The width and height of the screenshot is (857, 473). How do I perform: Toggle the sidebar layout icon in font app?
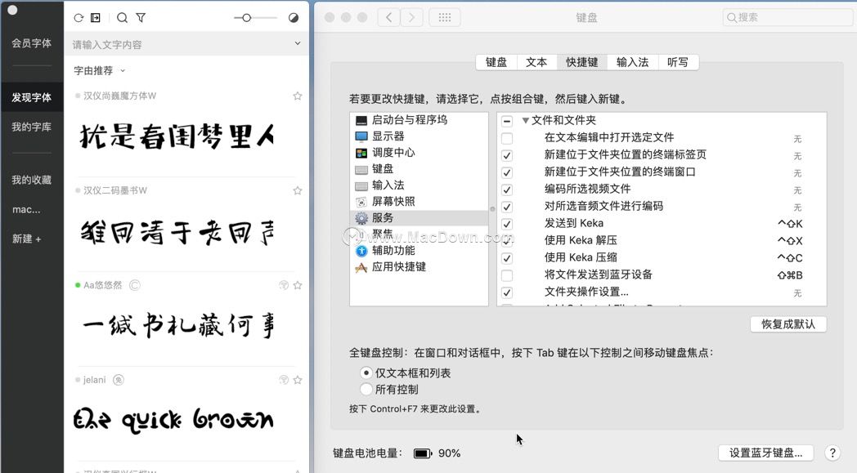click(x=96, y=18)
